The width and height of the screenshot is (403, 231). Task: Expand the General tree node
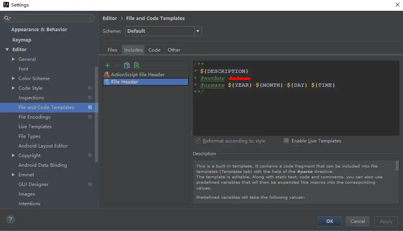pos(13,59)
